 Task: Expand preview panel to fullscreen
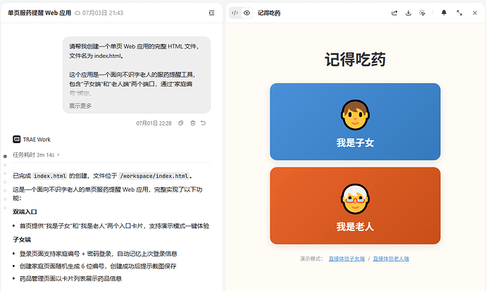[x=459, y=13]
